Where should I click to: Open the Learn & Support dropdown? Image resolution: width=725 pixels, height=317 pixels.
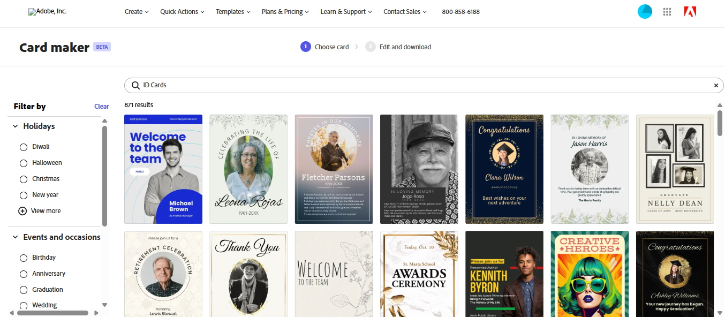(346, 12)
